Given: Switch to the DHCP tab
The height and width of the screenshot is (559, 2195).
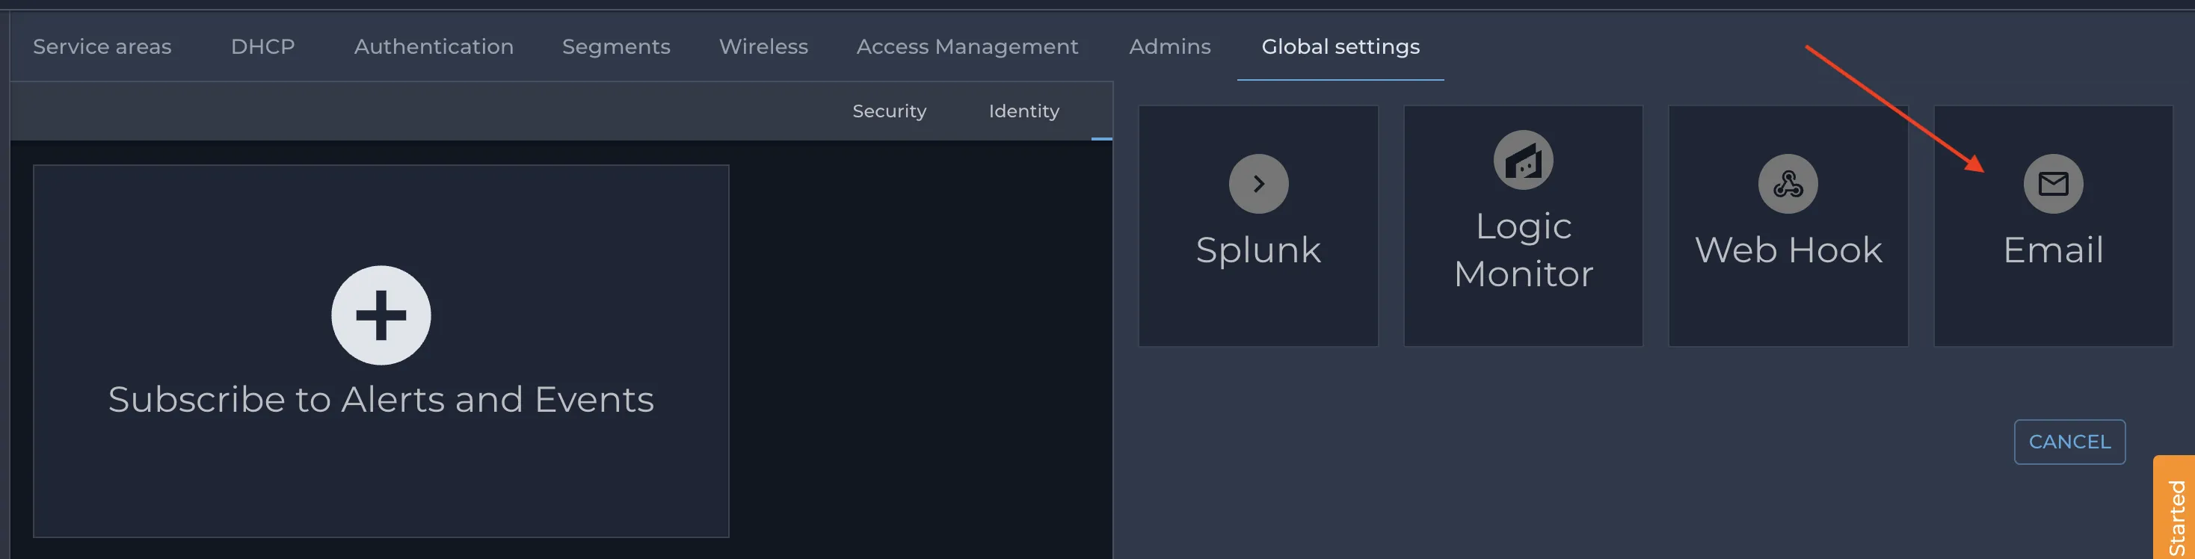Looking at the screenshot, I should point(262,47).
